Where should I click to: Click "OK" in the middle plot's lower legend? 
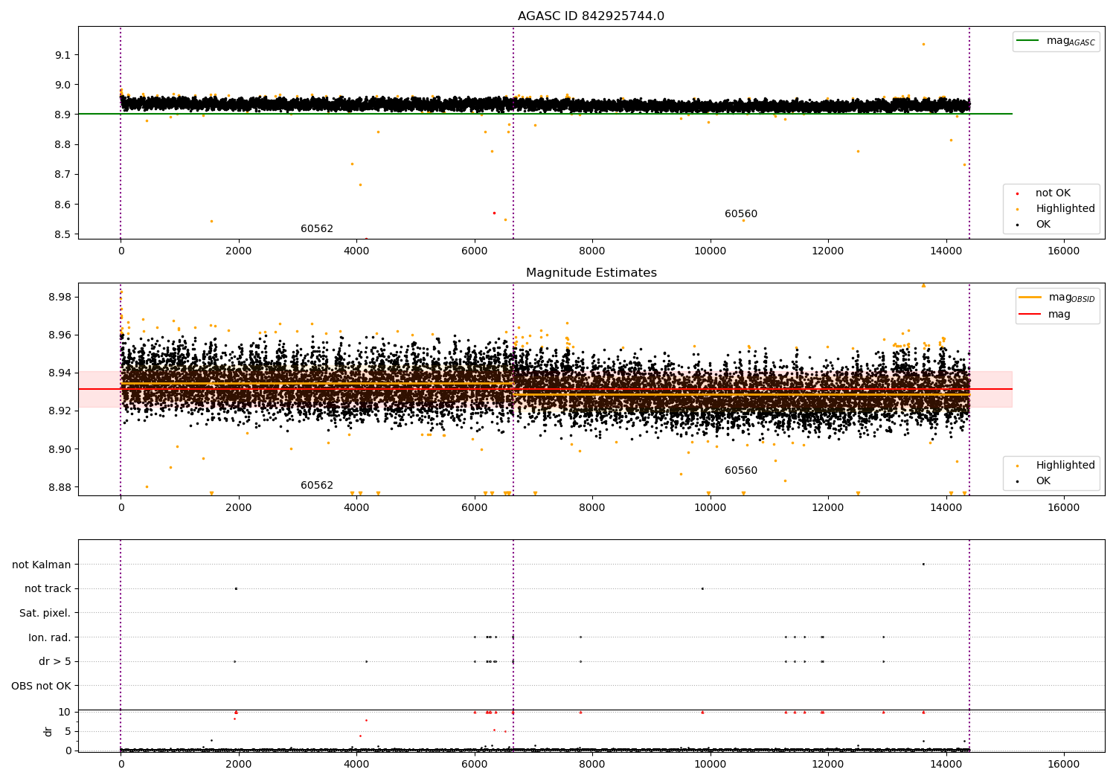coord(1043,481)
